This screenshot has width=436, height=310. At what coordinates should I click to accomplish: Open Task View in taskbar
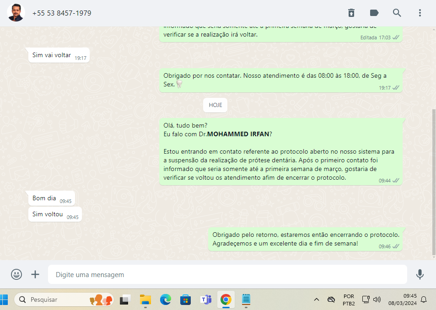[125, 300]
